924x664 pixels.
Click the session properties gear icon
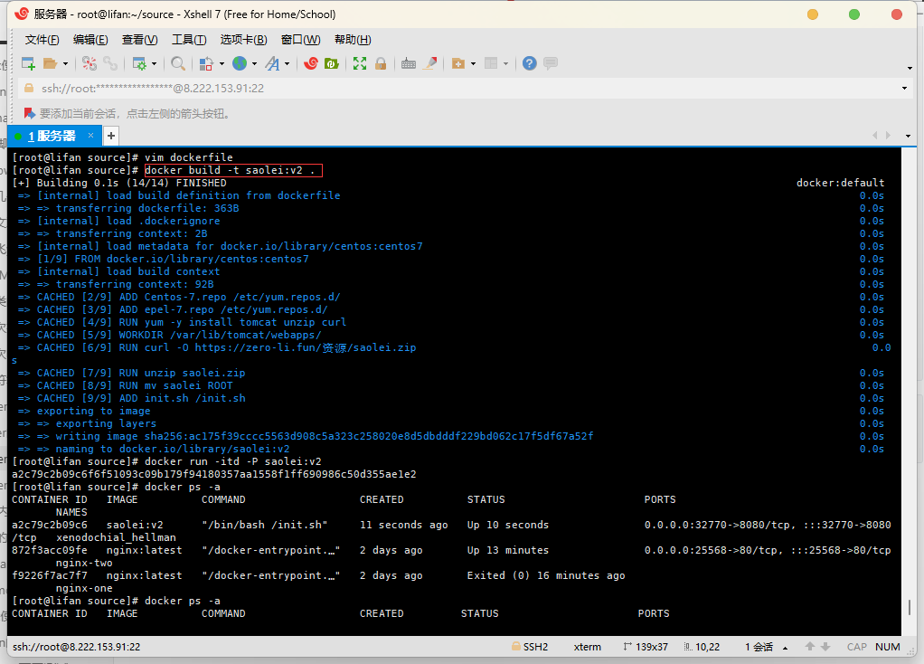tap(138, 63)
